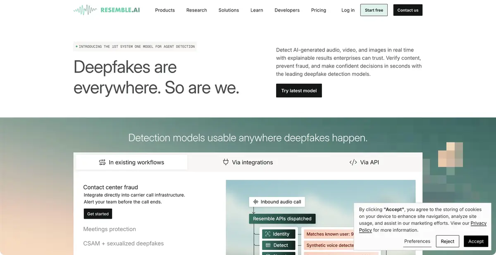Switch to the Via integrations tab
The width and height of the screenshot is (496, 255).
[248, 163]
